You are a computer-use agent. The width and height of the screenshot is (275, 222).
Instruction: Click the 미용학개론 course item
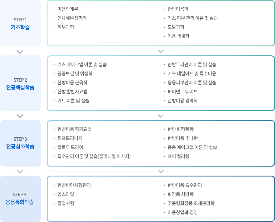(x=68, y=9)
